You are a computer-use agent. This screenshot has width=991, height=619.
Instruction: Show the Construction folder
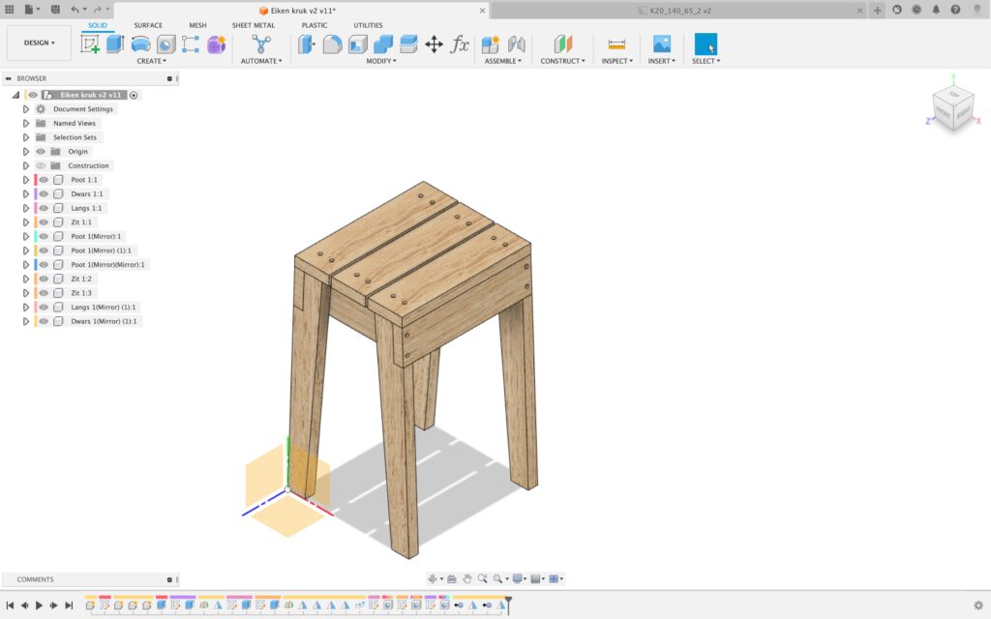point(41,165)
